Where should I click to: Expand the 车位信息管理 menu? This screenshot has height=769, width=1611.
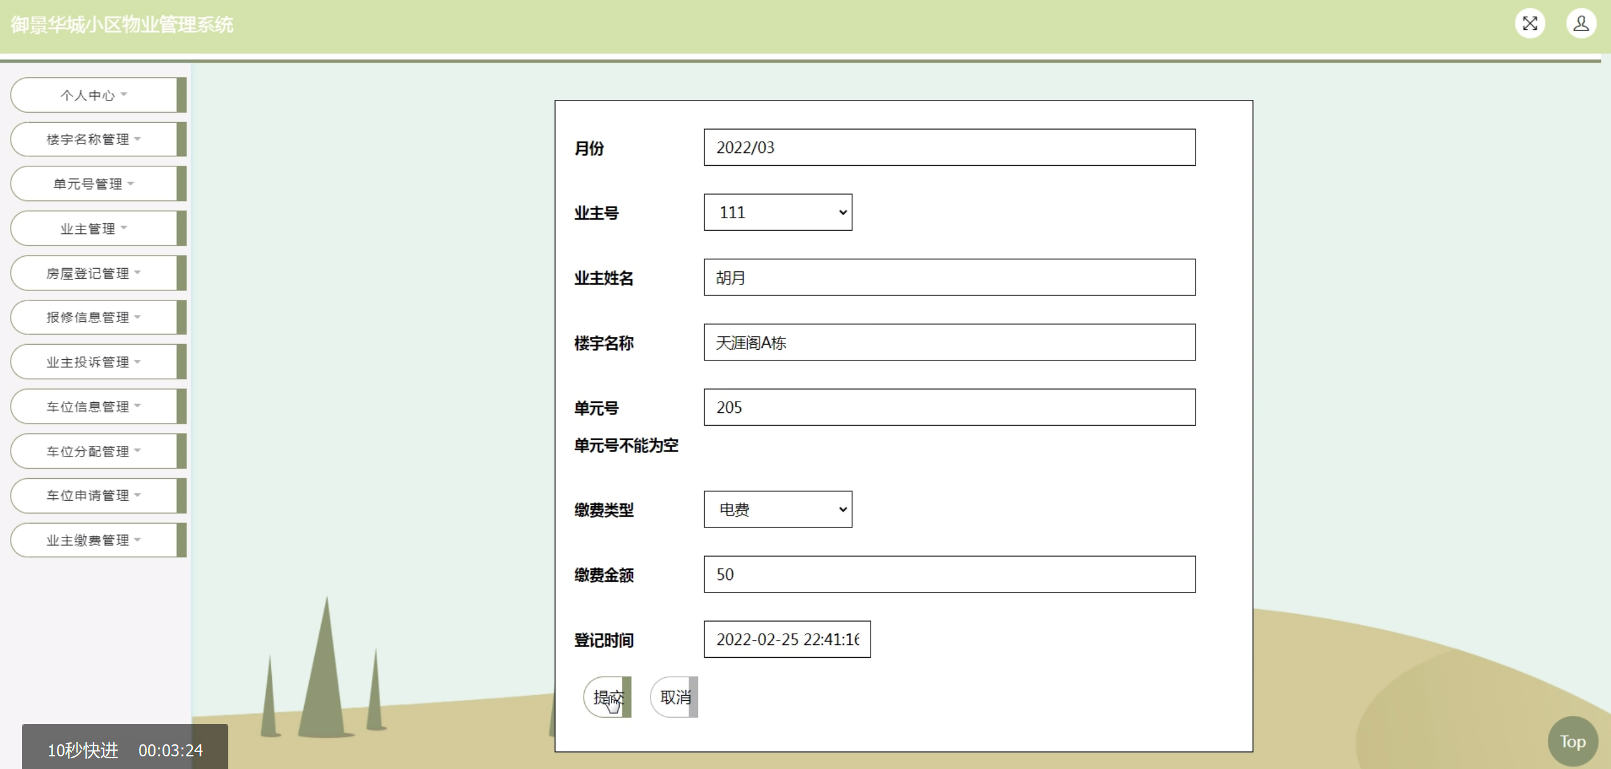(x=94, y=407)
